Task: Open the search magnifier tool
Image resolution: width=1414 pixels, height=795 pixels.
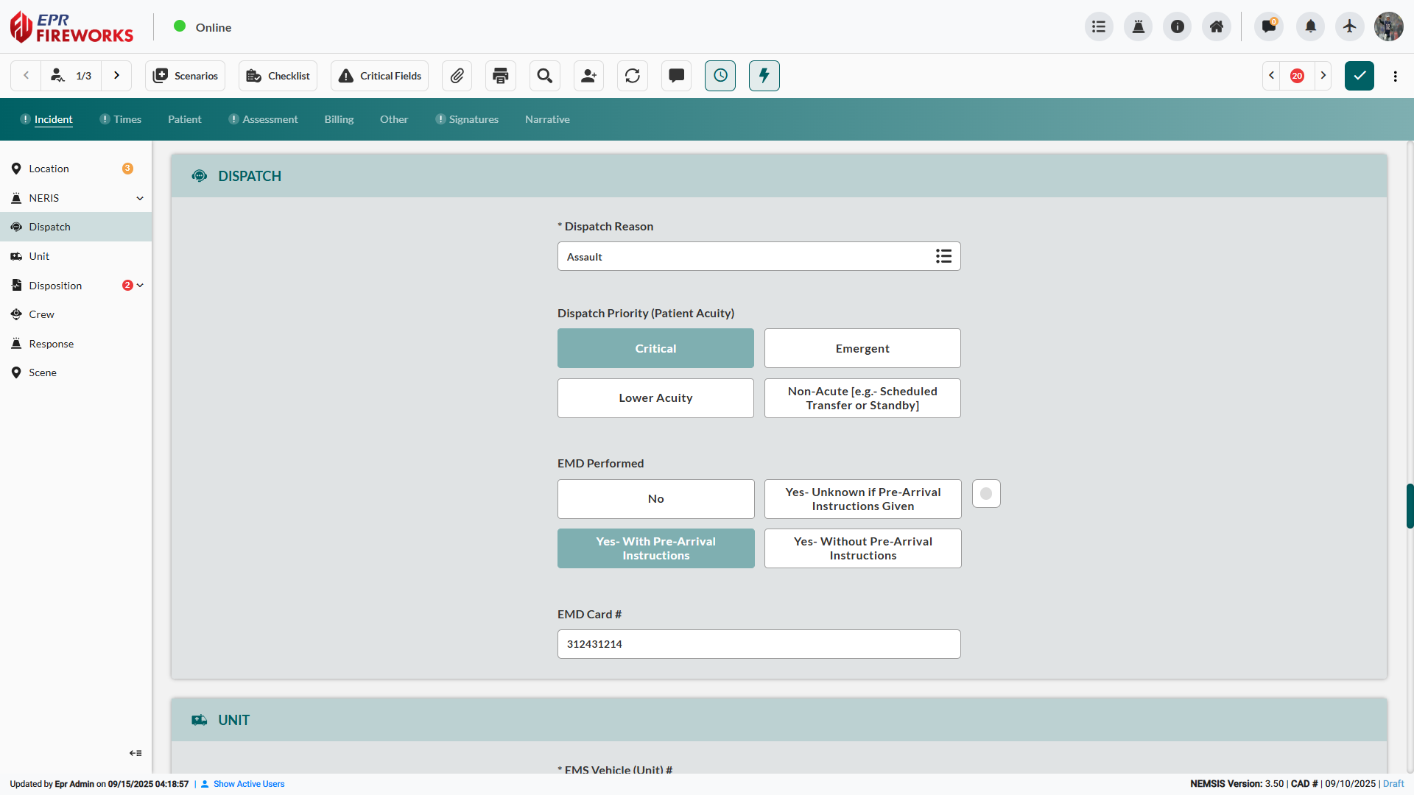Action: (544, 76)
